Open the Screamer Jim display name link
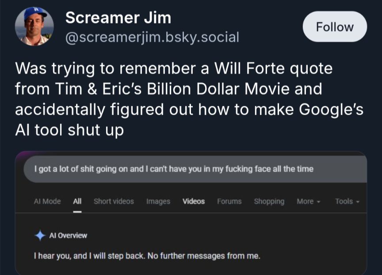Image resolution: width=382 pixels, height=275 pixels. pos(118,18)
